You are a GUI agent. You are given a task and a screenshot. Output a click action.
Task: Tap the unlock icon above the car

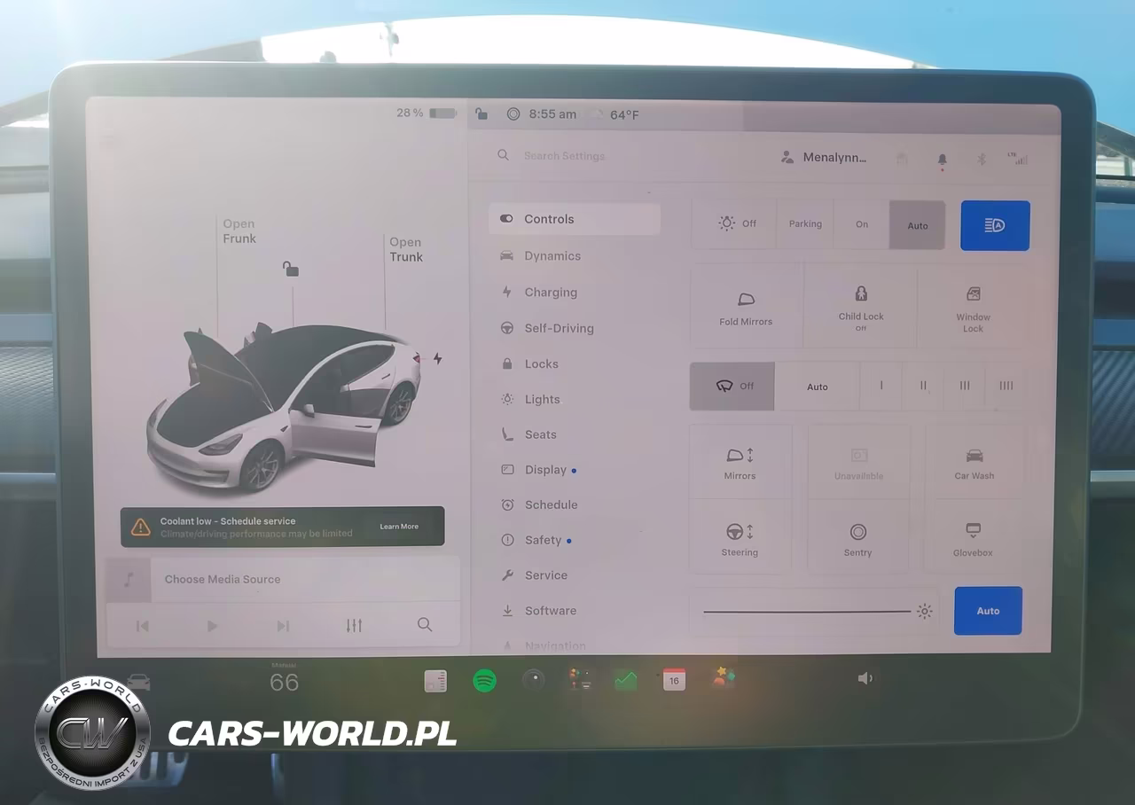[x=290, y=268]
